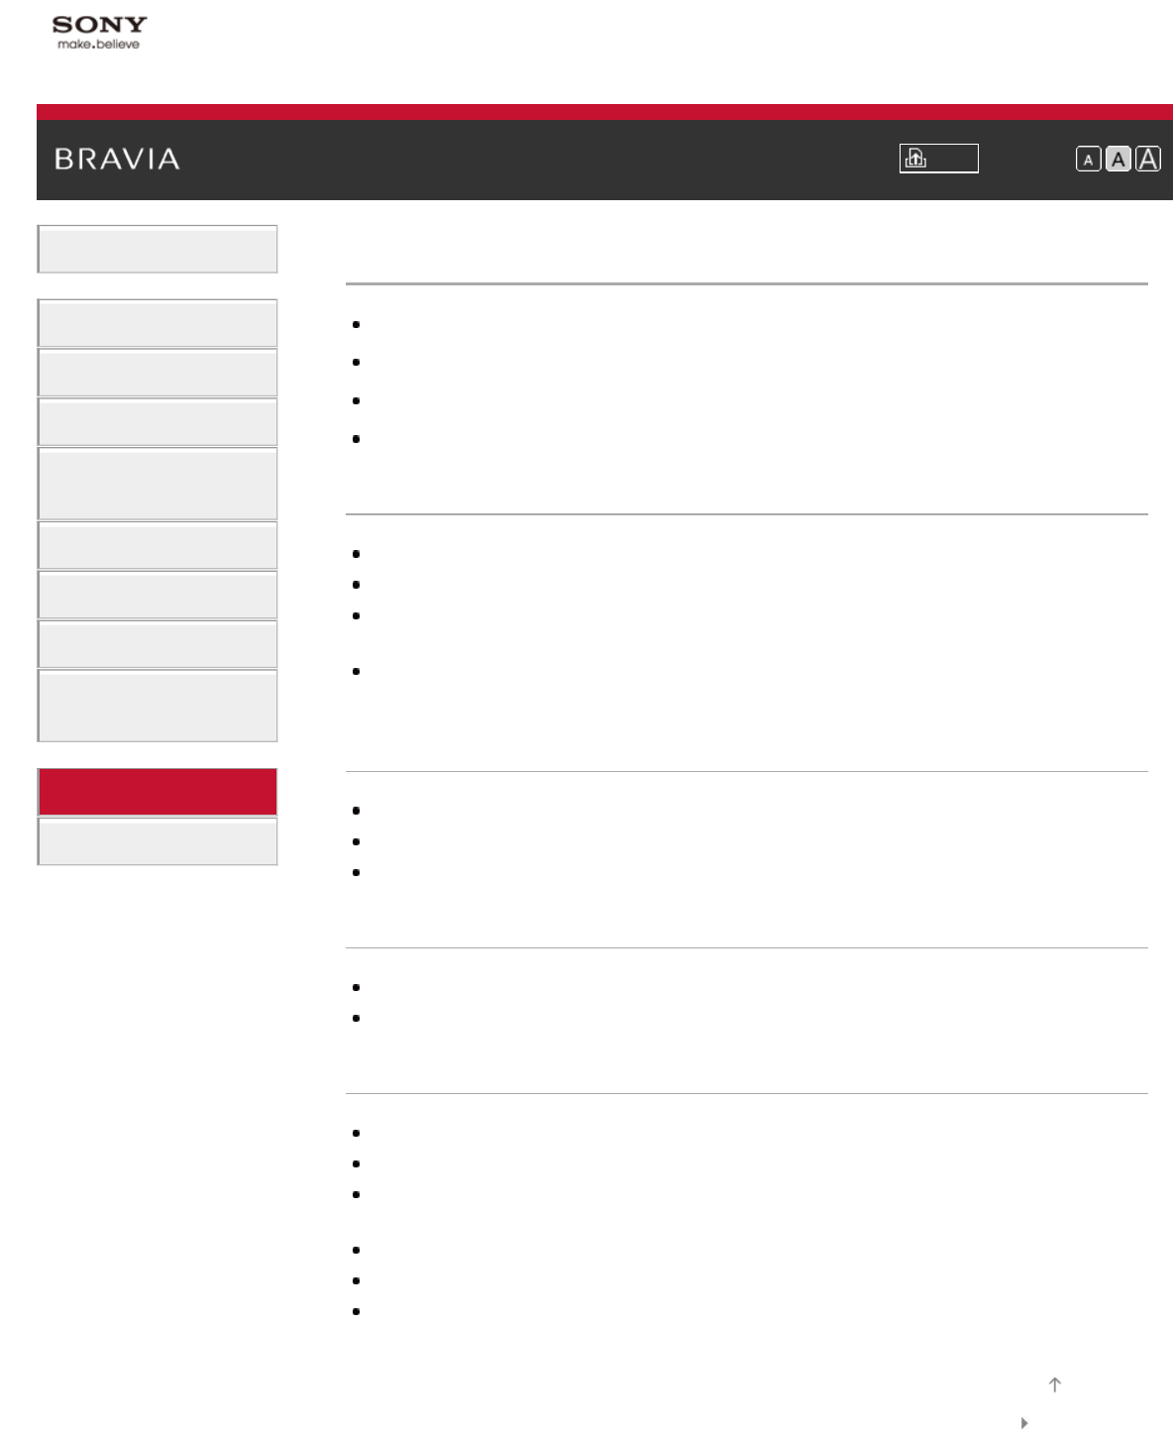Select the first button in the eight-item sidebar group

tap(158, 323)
